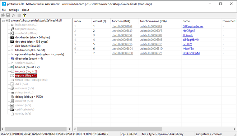
Task: Click the libraries node icon
Action: point(12,67)
